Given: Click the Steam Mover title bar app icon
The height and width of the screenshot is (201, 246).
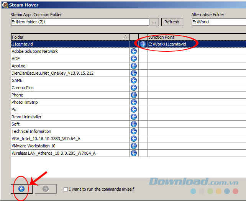Looking at the screenshot, I should tap(5, 5).
